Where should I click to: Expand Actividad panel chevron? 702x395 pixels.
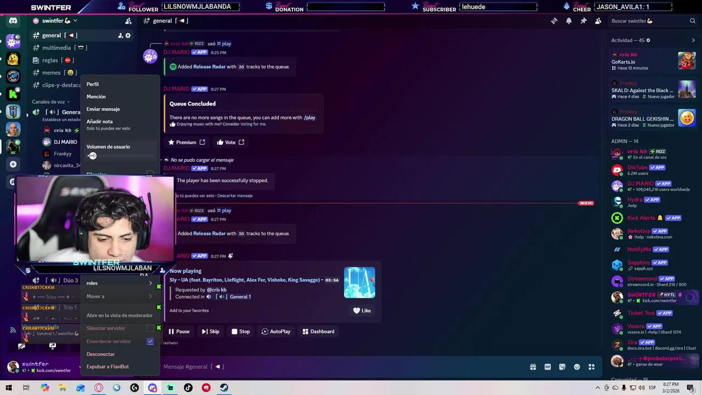(x=693, y=41)
